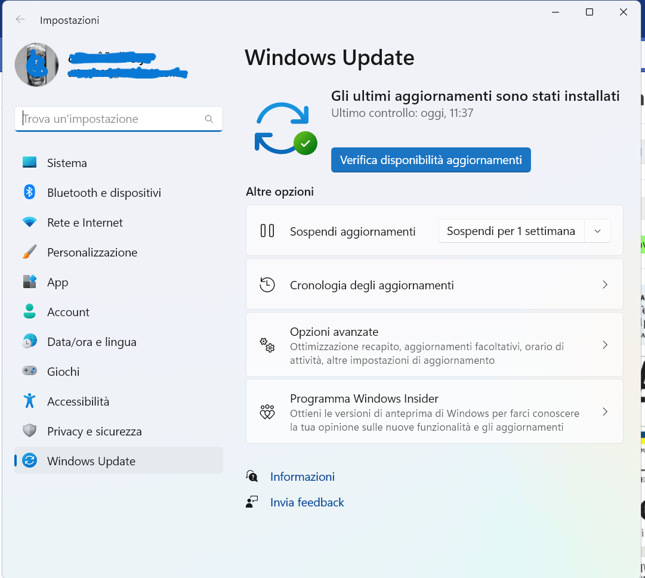Click the Accessibilità figure icon
645x578 pixels.
click(x=30, y=400)
